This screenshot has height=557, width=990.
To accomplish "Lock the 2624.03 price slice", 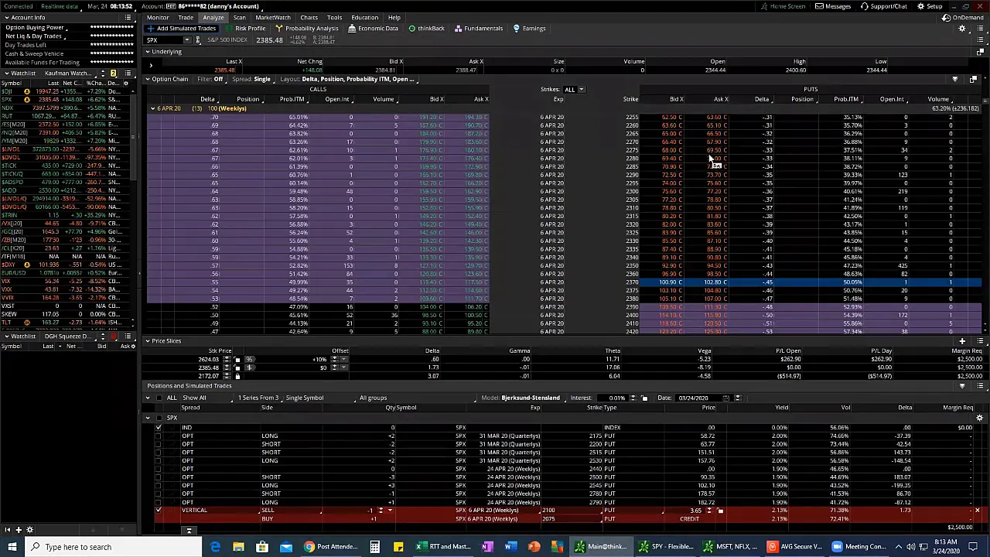I will 237,360.
